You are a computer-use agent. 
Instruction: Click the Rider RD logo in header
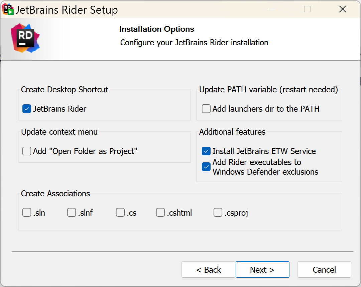[x=25, y=38]
